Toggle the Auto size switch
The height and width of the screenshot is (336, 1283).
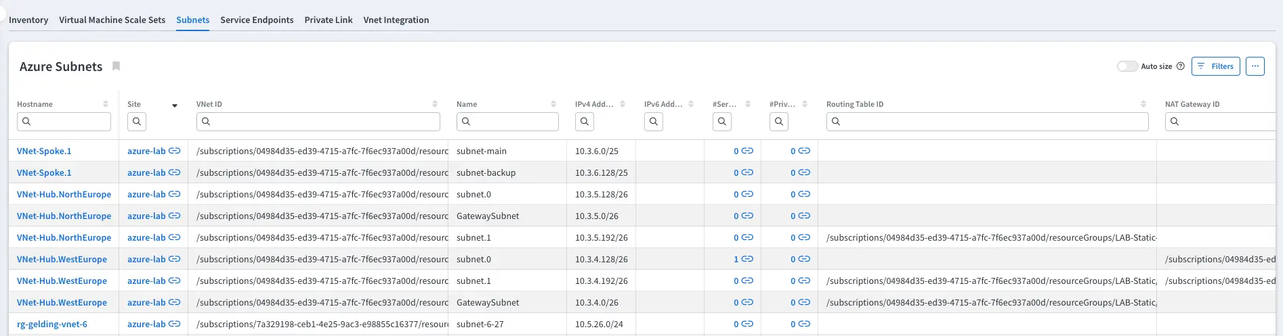tap(1127, 66)
